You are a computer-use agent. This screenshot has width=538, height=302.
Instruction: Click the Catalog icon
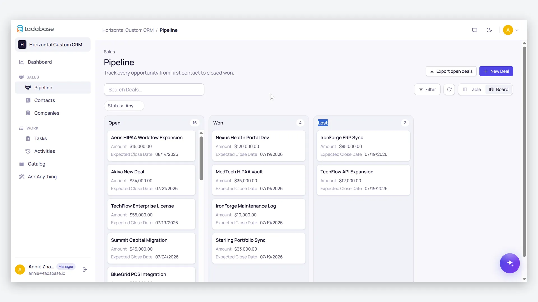click(x=22, y=164)
